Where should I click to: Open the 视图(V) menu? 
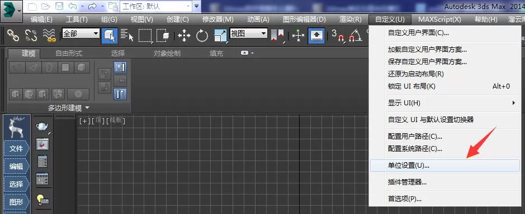[141, 20]
